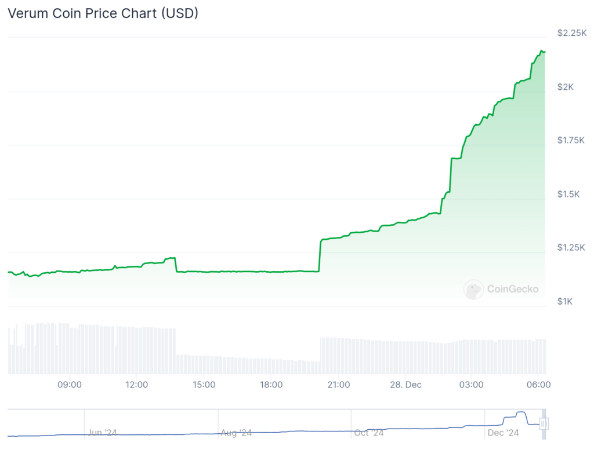Click the 06:00 time axis label

point(539,385)
